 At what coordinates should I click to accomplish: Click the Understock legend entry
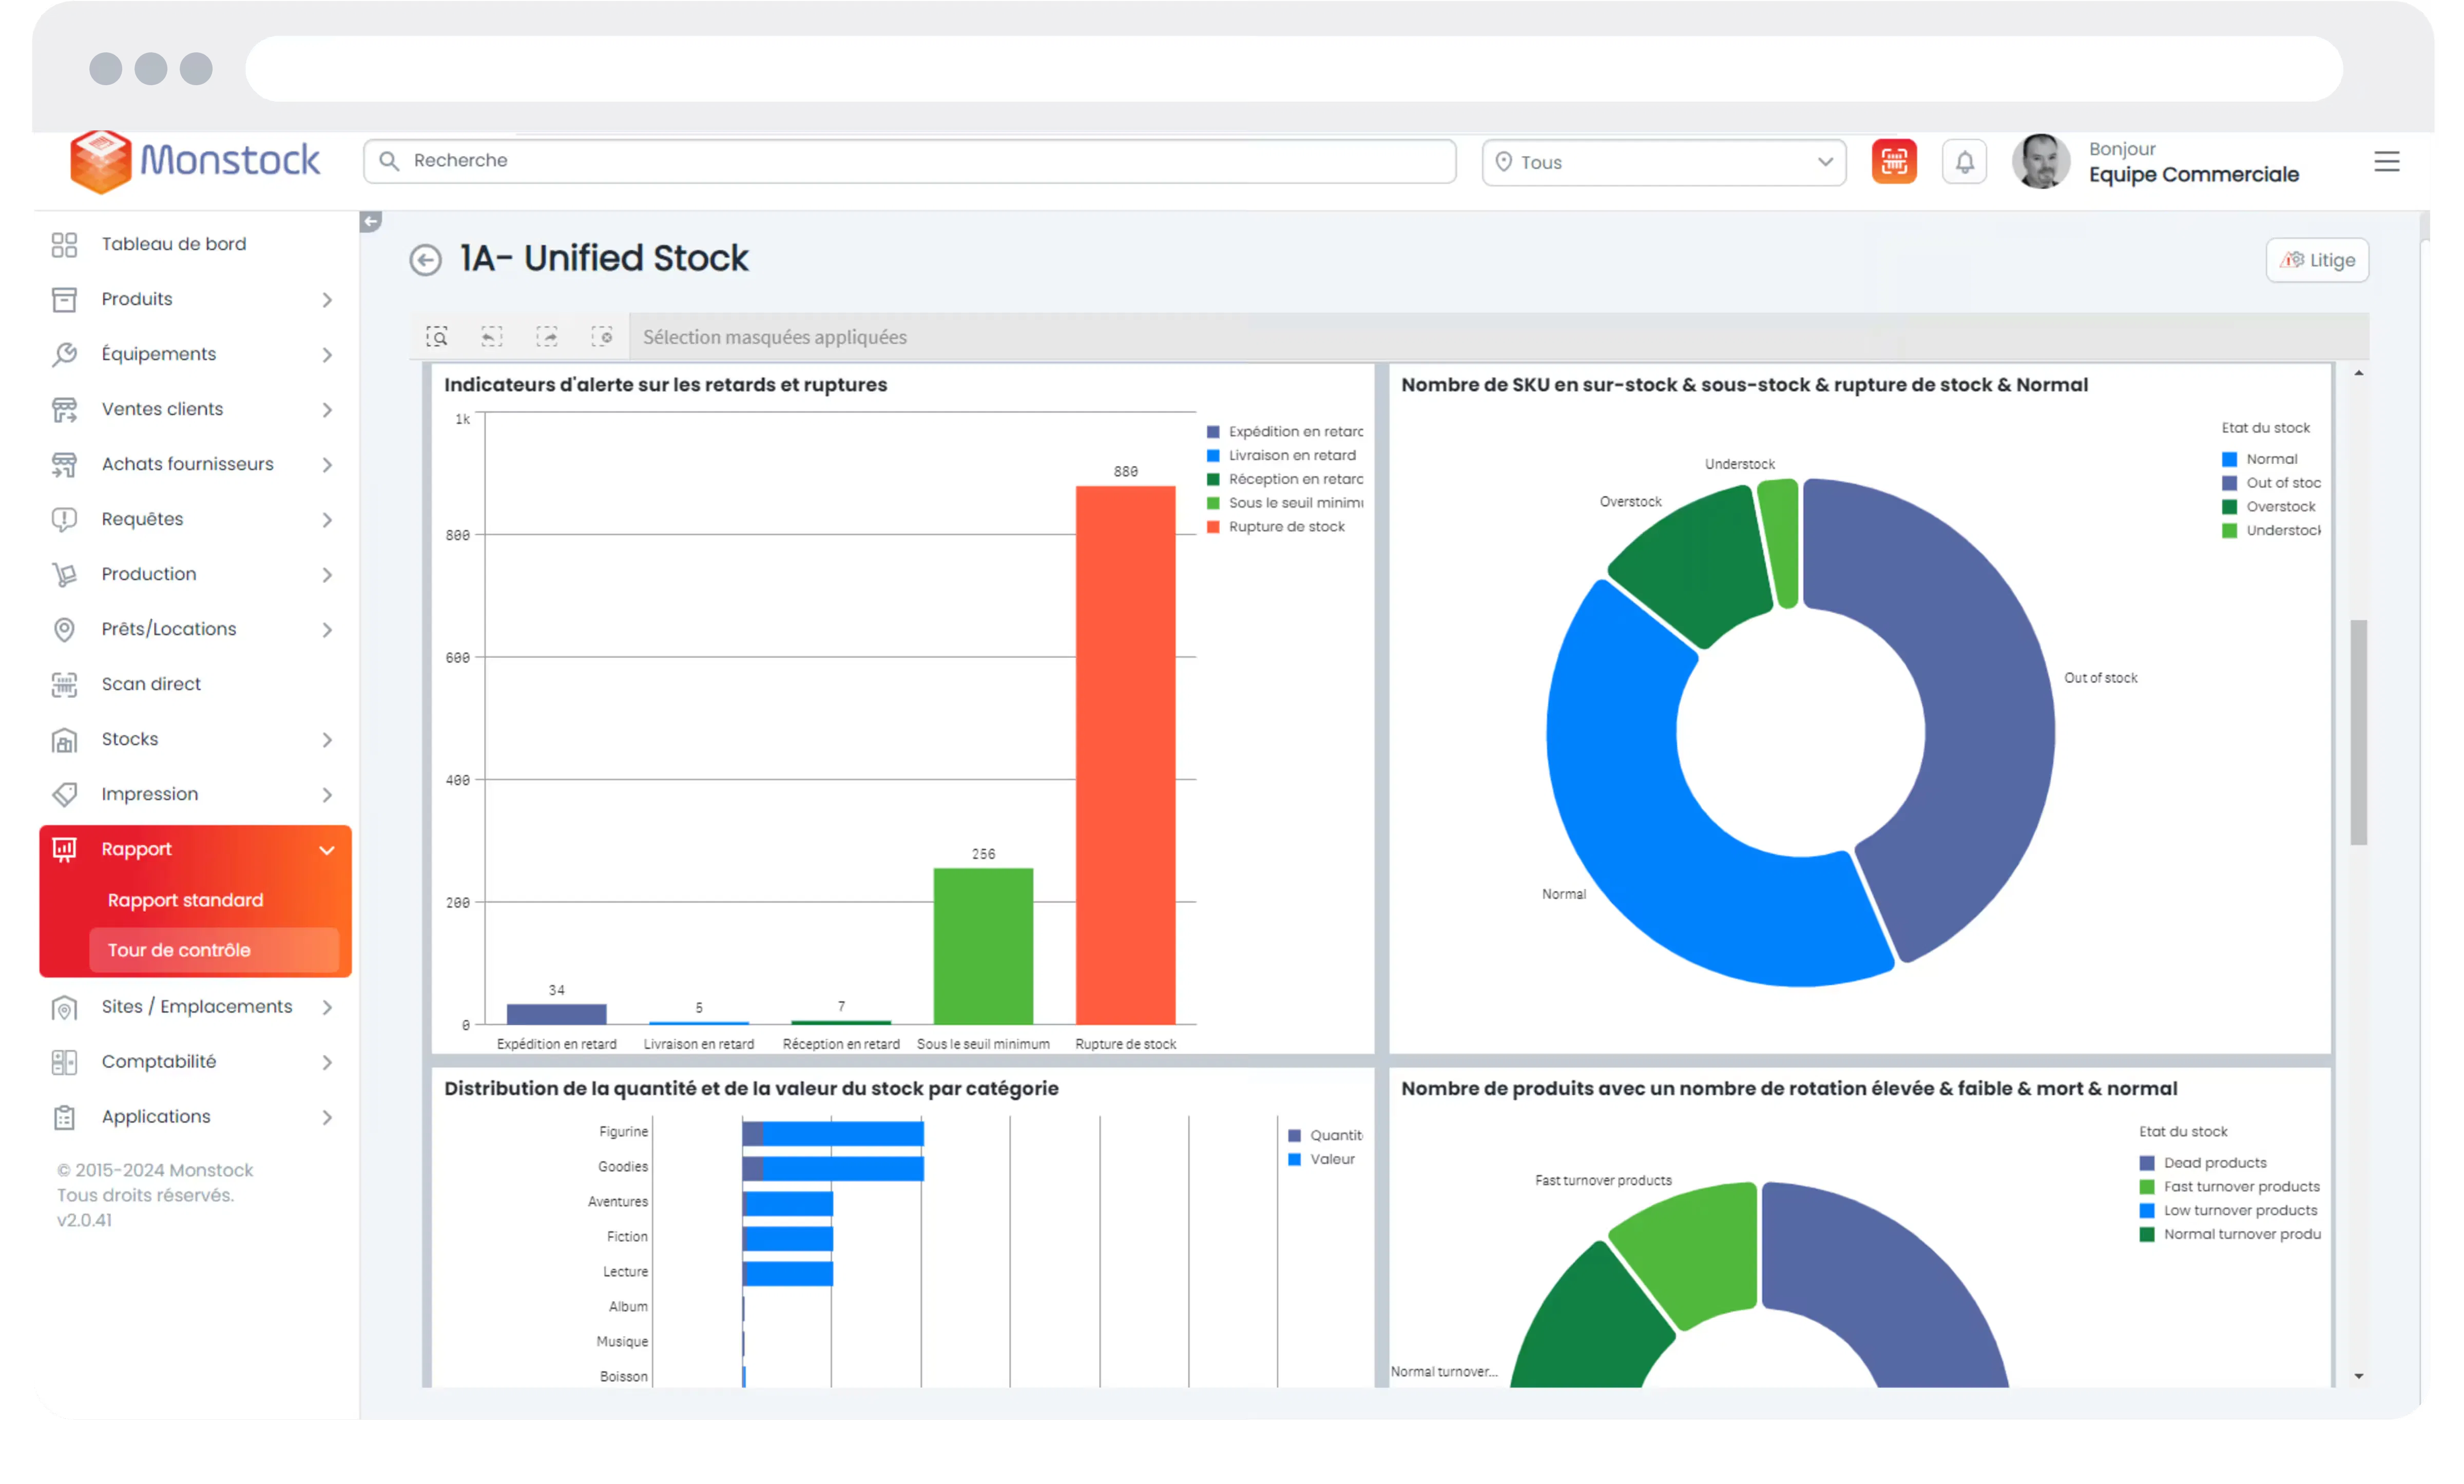click(x=2272, y=531)
